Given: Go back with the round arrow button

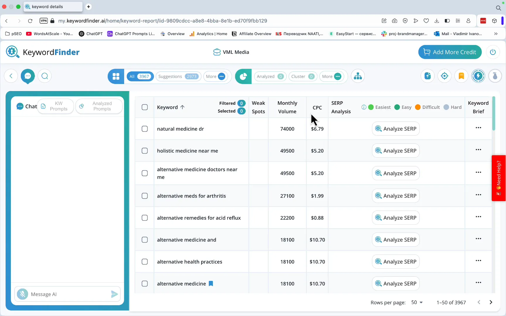Looking at the screenshot, I should 11,76.
